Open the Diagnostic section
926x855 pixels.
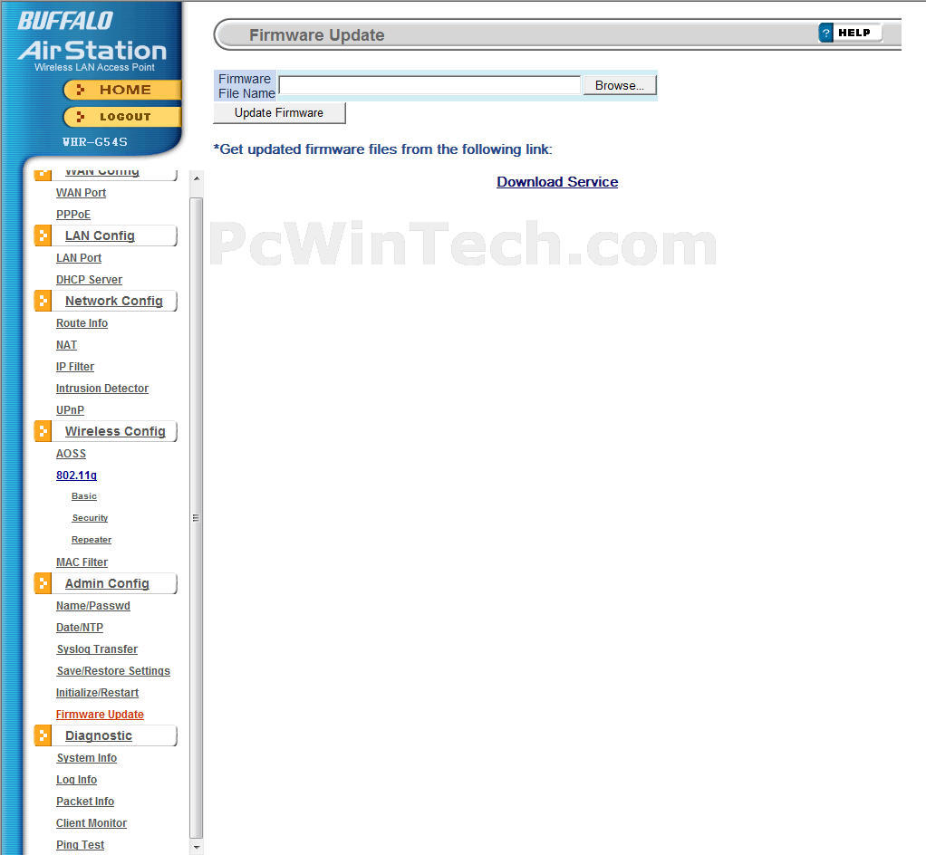99,735
